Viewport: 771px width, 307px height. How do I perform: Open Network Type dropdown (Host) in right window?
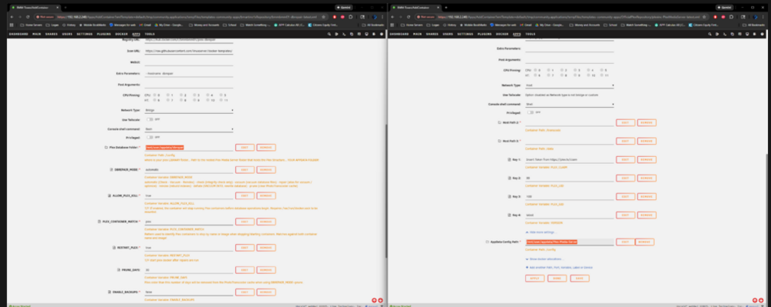[570, 85]
